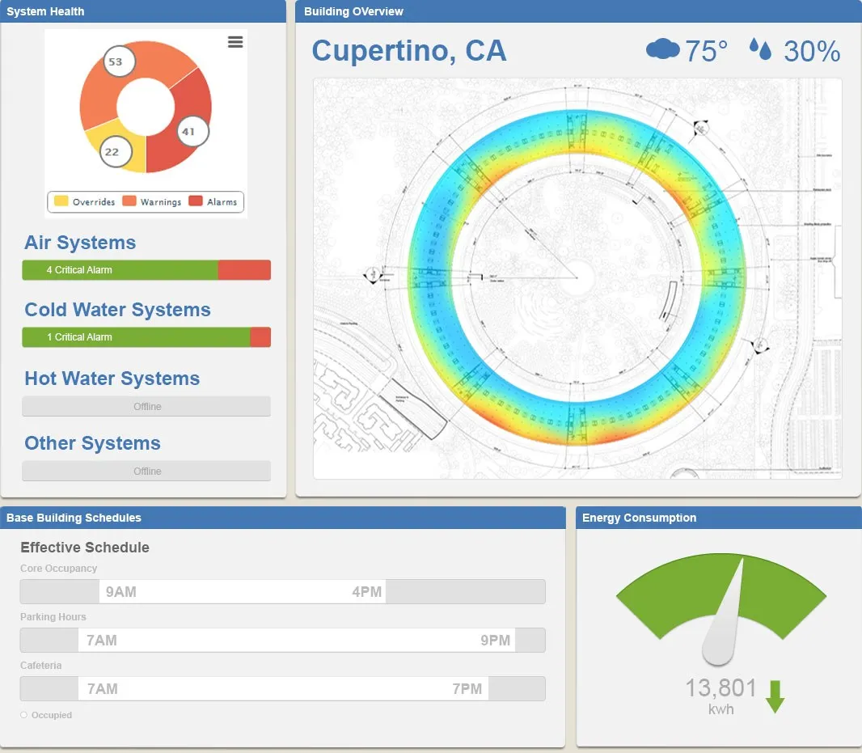Open Air Systems heading
Screen dimensions: 862x753
(80, 243)
